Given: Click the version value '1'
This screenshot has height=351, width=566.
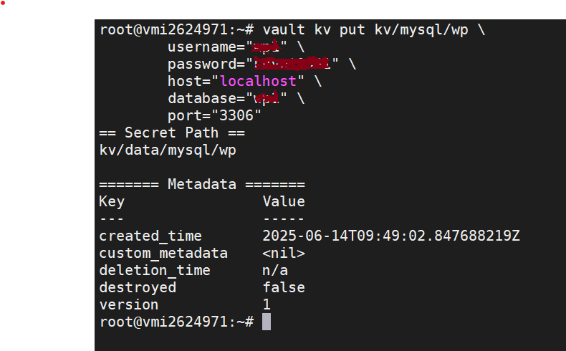Looking at the screenshot, I should pyautogui.click(x=267, y=305).
